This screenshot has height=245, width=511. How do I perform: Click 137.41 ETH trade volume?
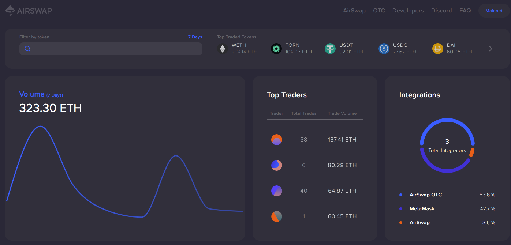[342, 140]
